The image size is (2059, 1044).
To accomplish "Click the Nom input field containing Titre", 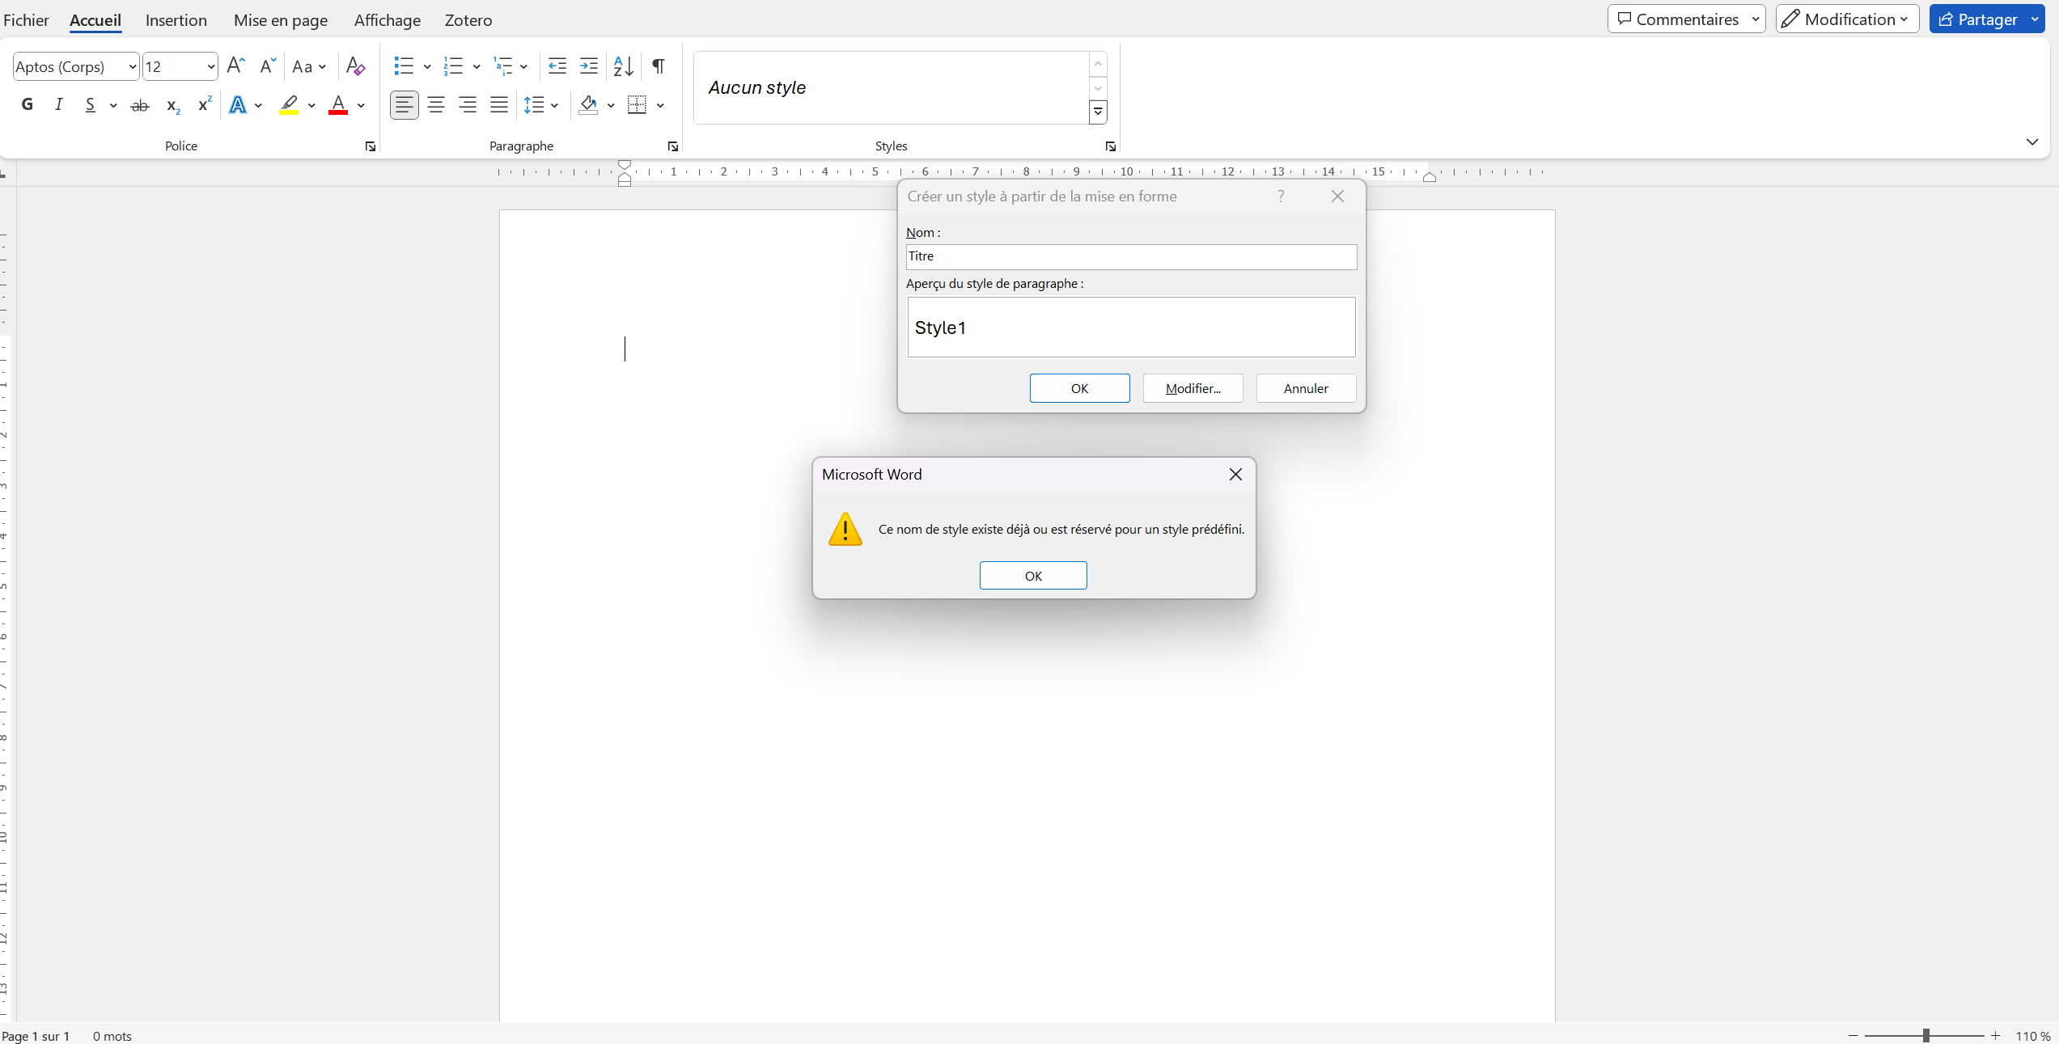I will [x=1131, y=256].
